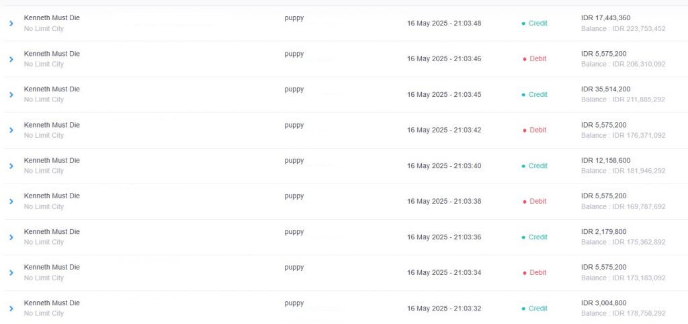688x324 pixels.
Task: Click amount IDR 3,004,800
Action: tap(604, 303)
